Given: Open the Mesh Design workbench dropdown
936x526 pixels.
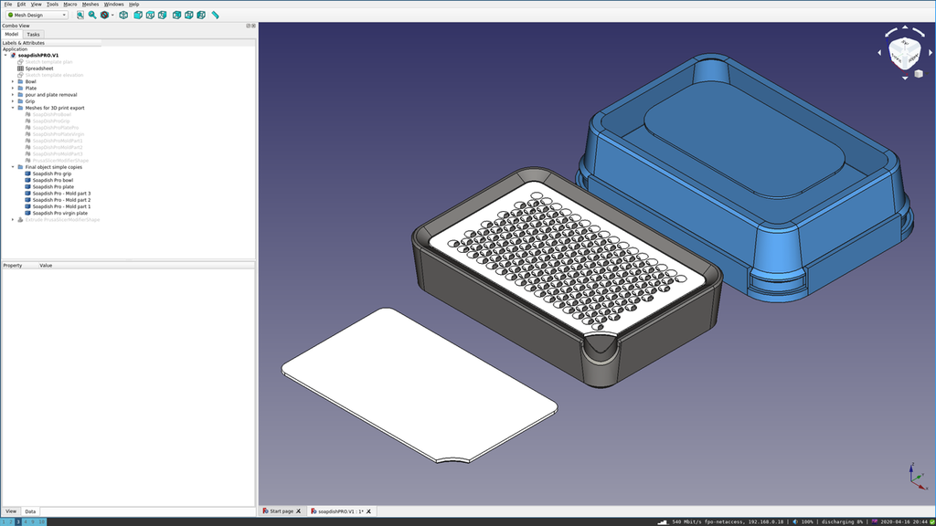Looking at the screenshot, I should (37, 15).
